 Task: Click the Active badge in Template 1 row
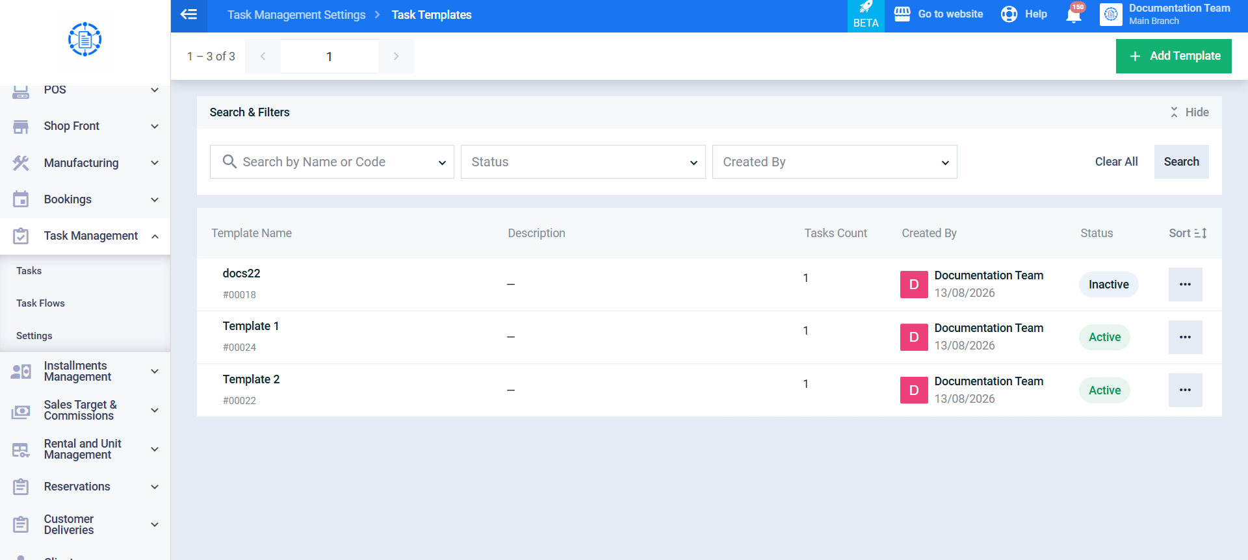click(x=1104, y=337)
